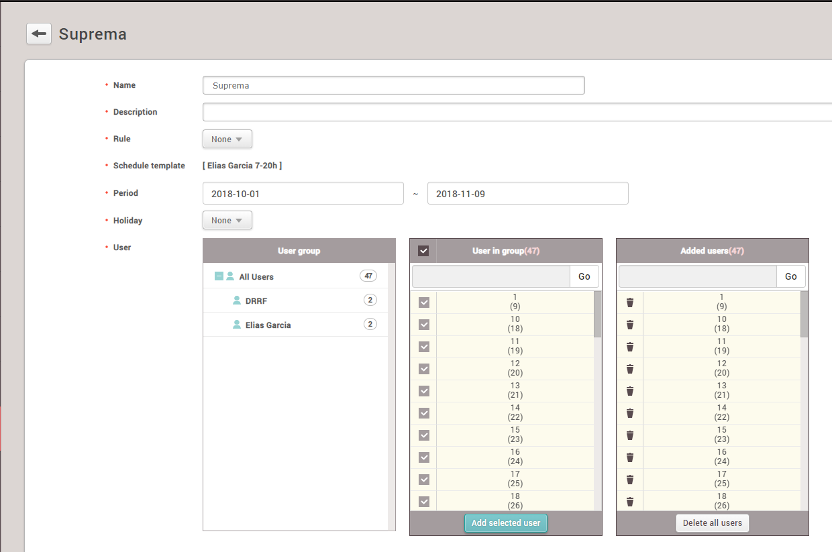Screen dimensions: 832x552
Task: Open the Holiday dropdown
Action: tap(227, 221)
